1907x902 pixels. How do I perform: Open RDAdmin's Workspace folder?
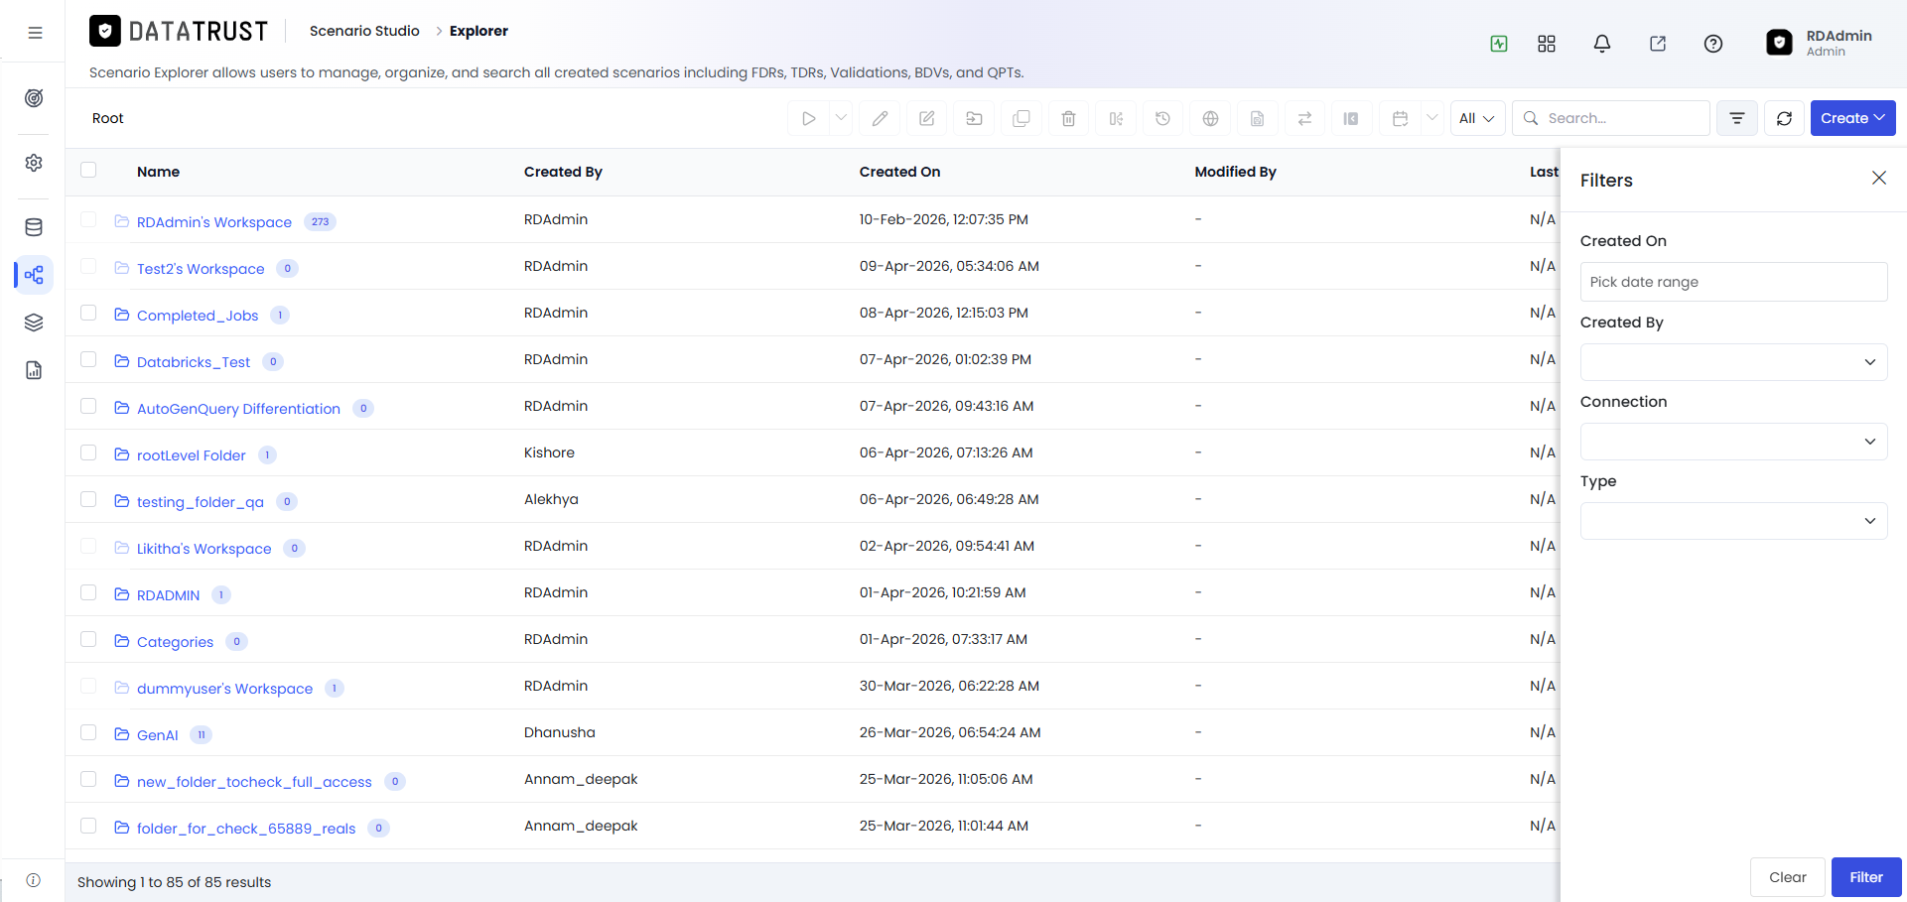tap(214, 222)
